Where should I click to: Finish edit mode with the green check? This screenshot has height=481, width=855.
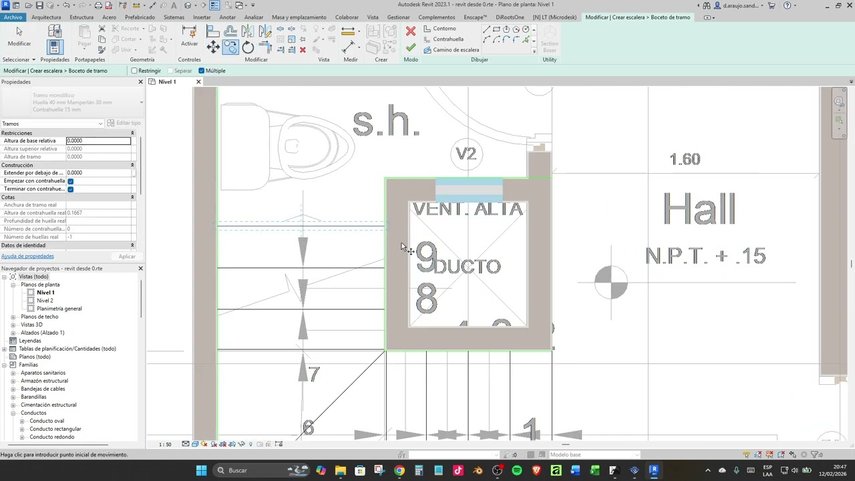(x=411, y=47)
